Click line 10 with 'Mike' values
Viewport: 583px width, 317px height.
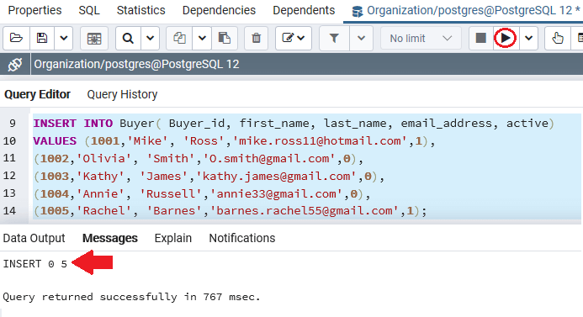tap(234, 141)
